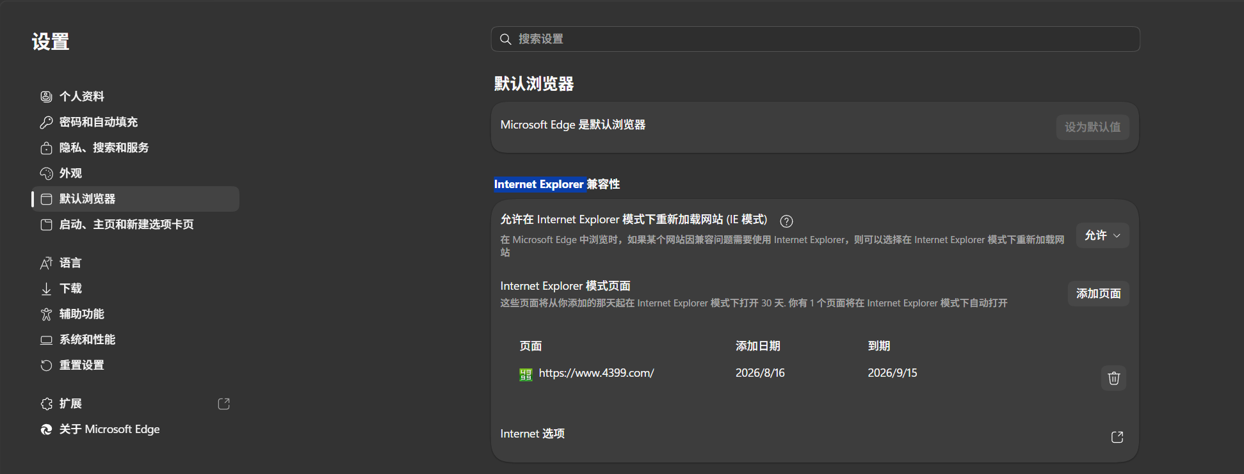1244x474 pixels.
Task: Click the Internet Explorer 兼容性 heading
Action: click(556, 184)
